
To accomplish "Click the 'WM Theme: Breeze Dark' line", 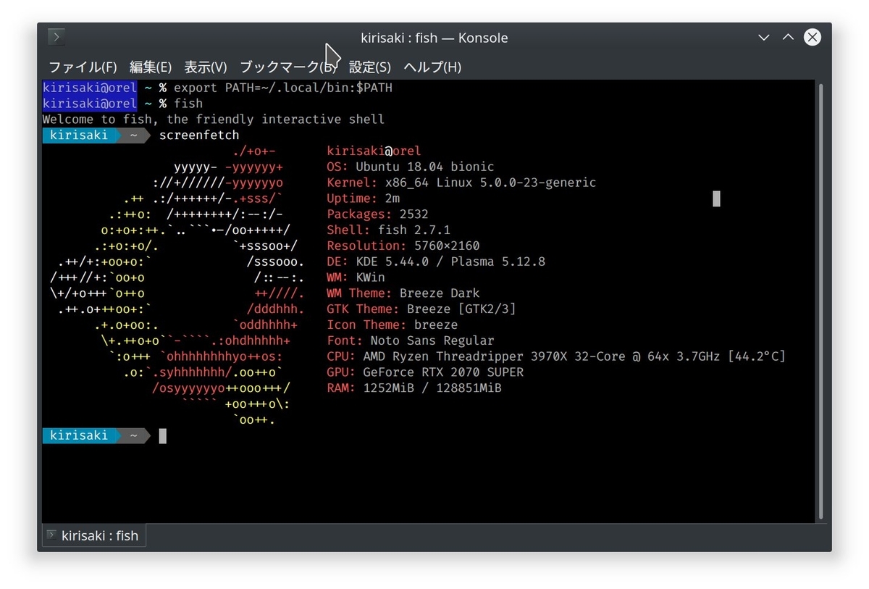I will [403, 293].
